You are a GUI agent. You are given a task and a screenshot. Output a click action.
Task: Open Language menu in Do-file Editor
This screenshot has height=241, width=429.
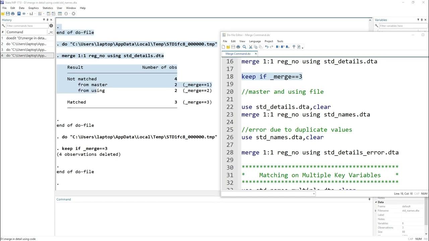pyautogui.click(x=255, y=41)
